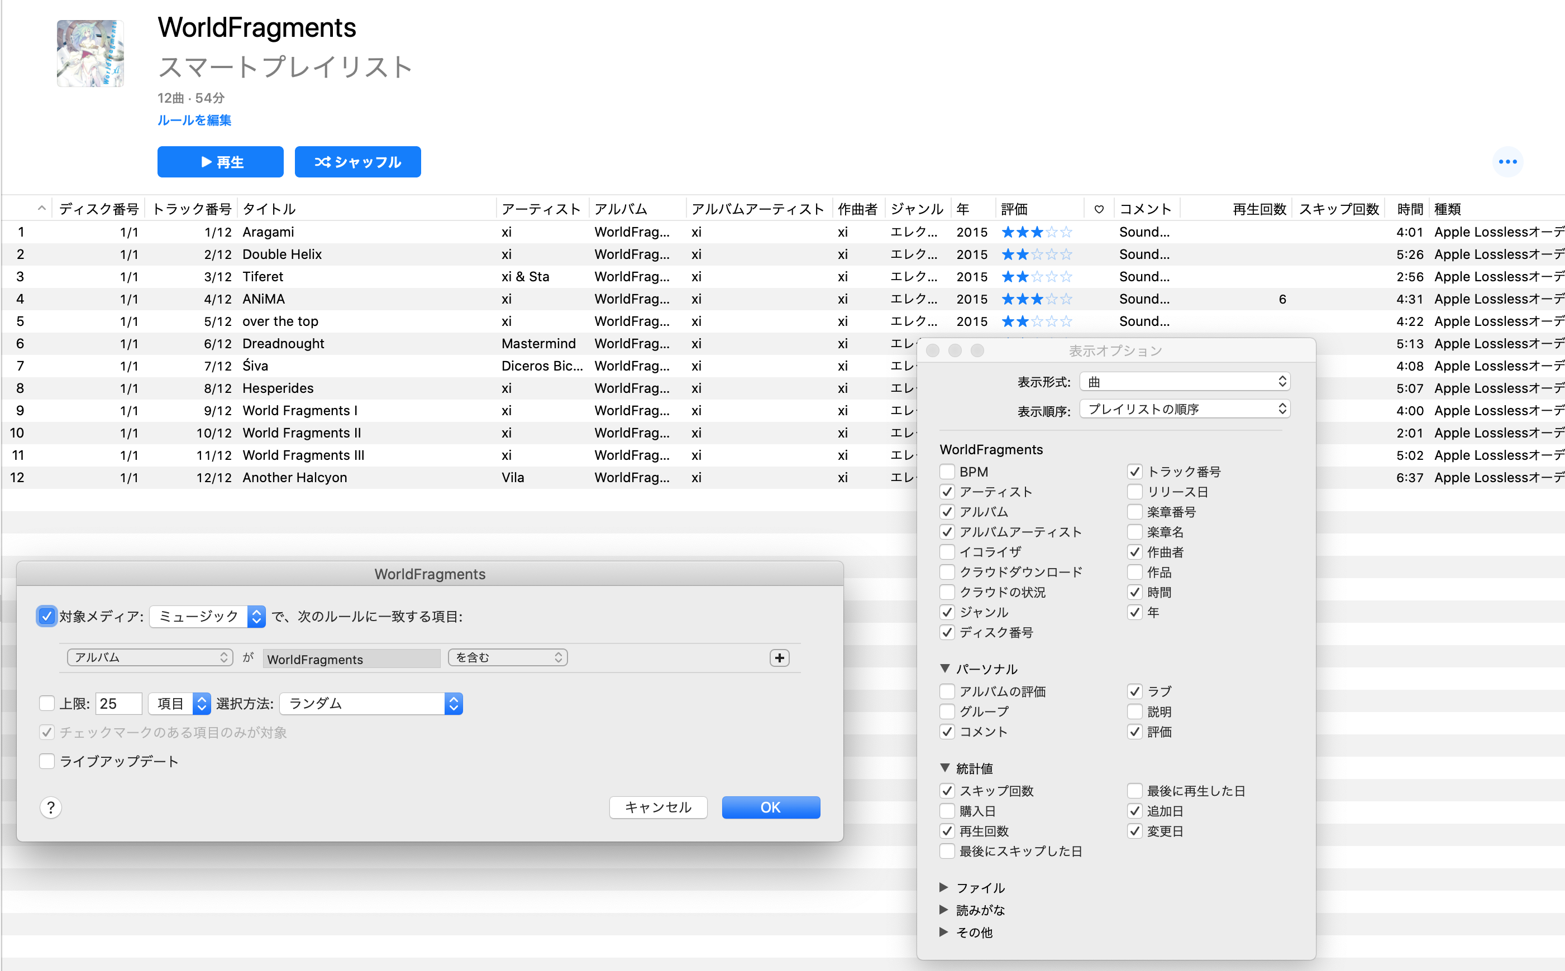Click the Album column header (アルバム)

pyautogui.click(x=620, y=209)
